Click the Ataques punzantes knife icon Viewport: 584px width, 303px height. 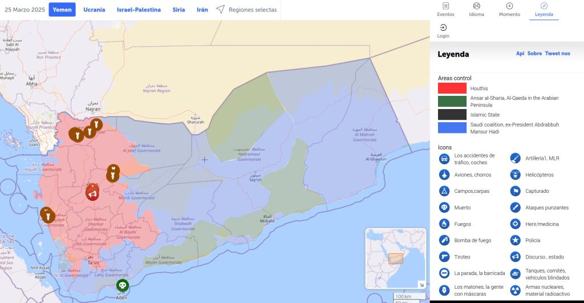tap(515, 207)
